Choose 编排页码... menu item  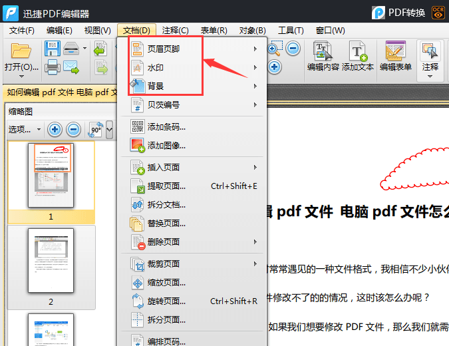[193, 341]
